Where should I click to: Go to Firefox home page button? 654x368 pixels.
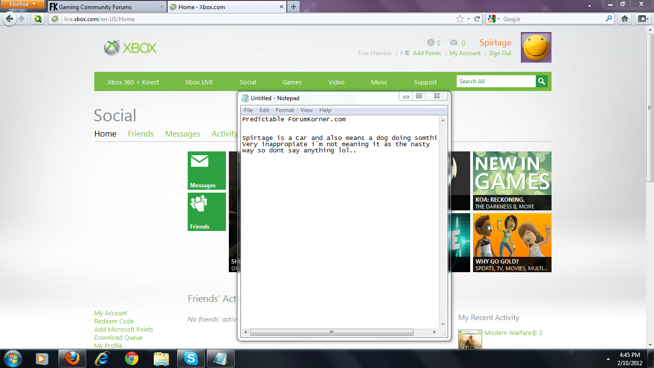625,19
